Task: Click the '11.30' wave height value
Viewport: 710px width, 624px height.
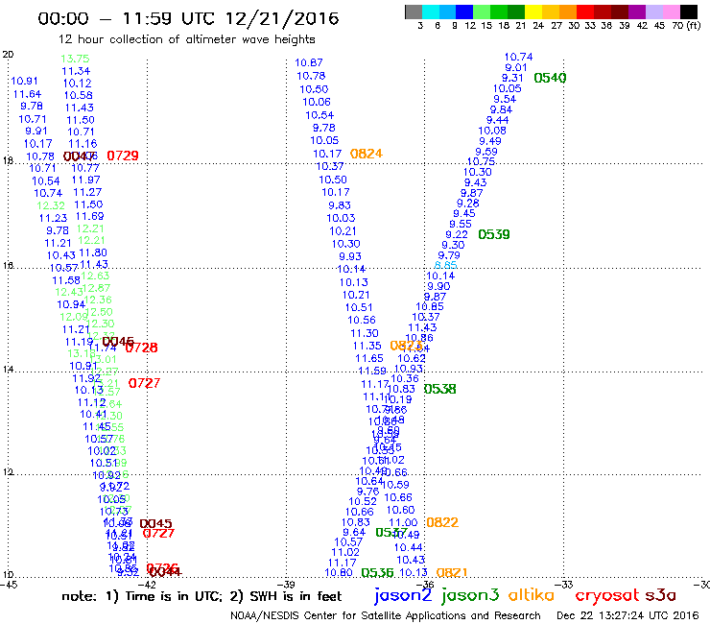Action: [365, 333]
